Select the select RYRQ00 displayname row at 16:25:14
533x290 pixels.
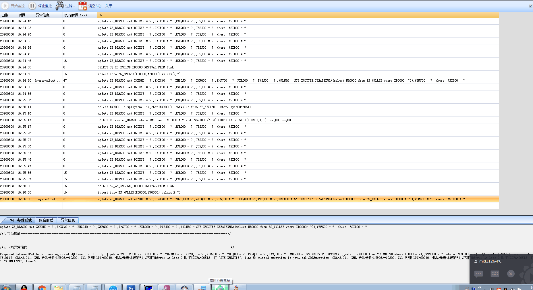[x=249, y=107]
